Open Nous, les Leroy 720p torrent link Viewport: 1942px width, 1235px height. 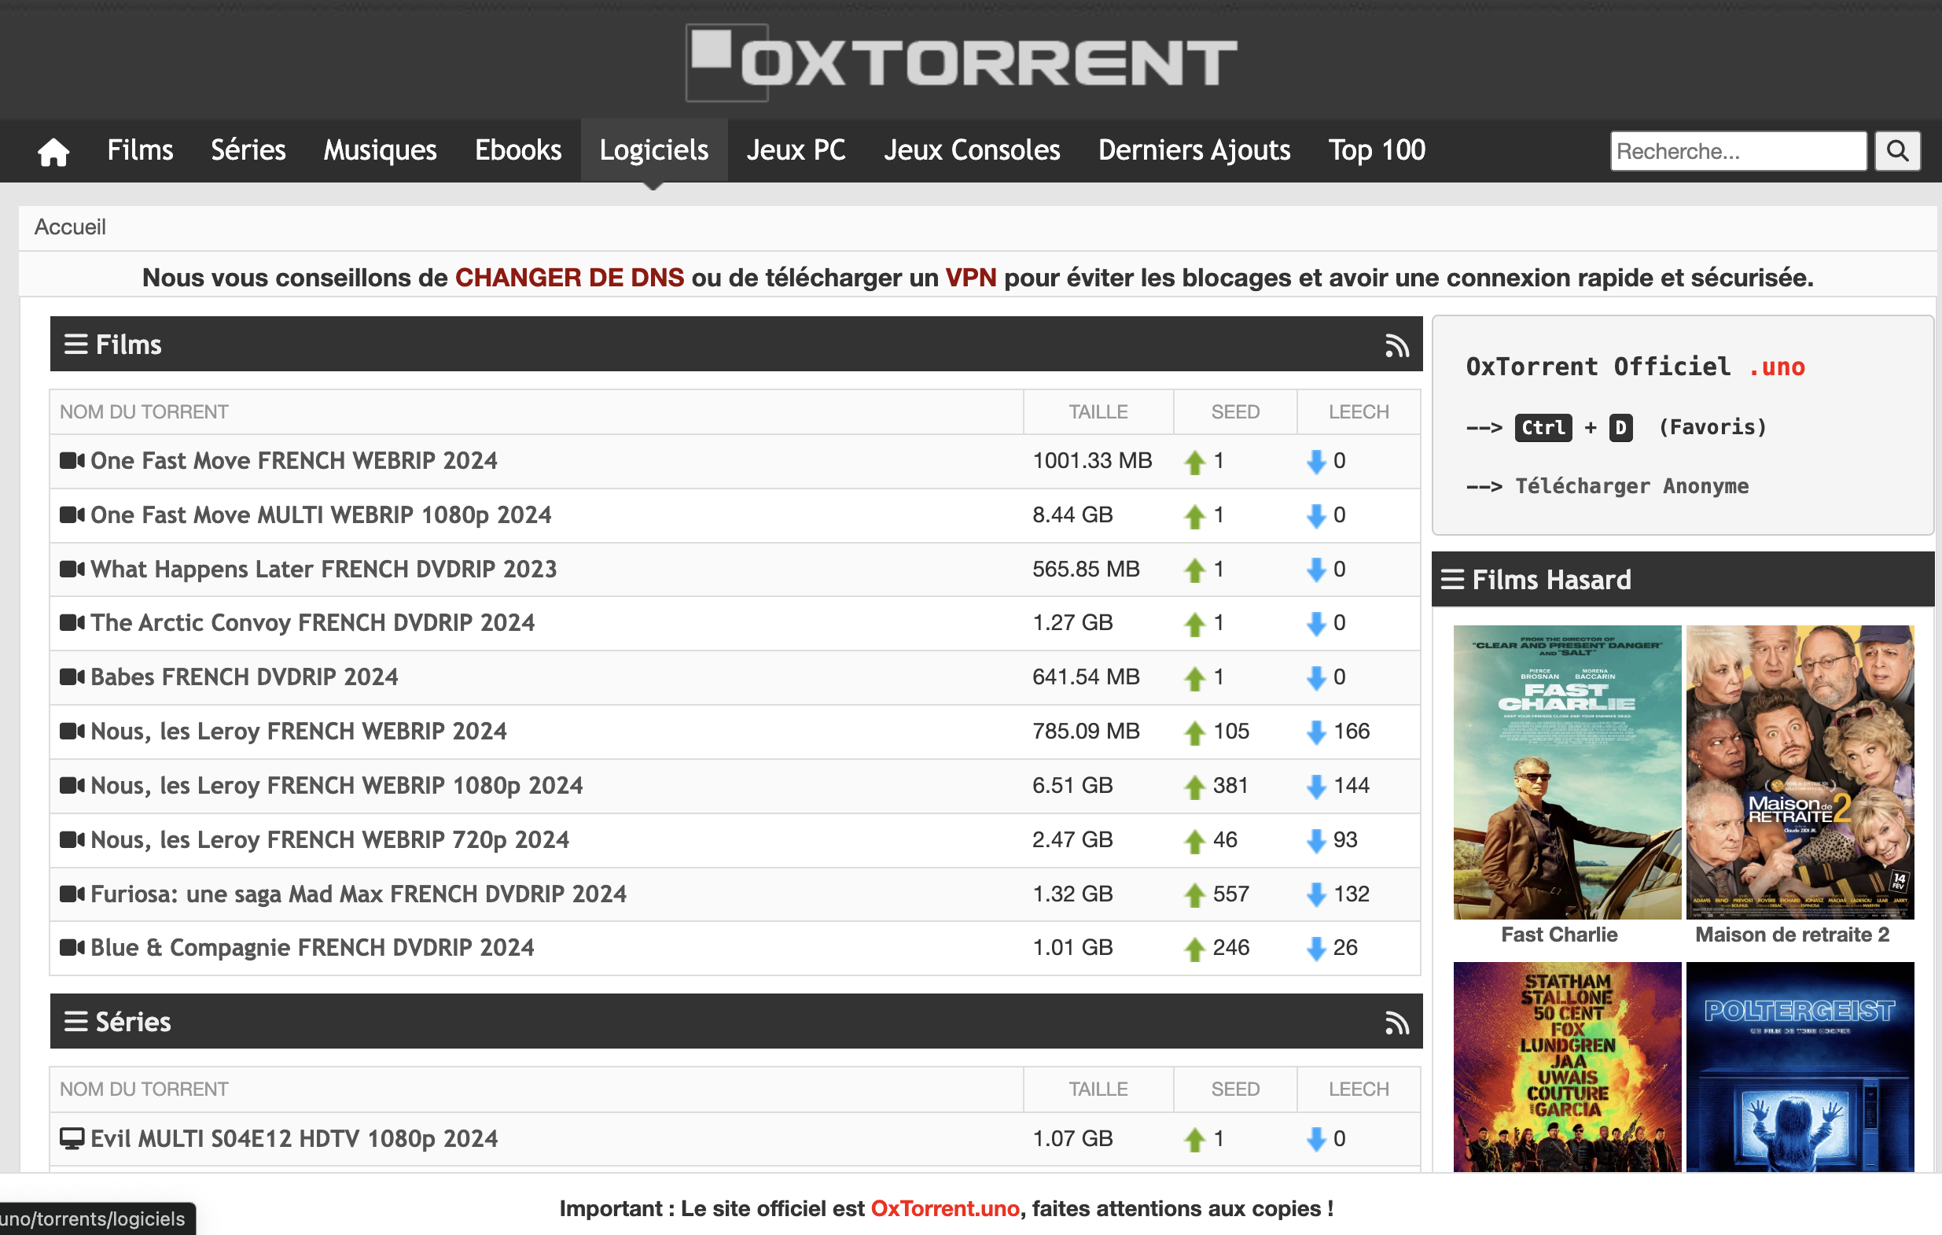click(329, 840)
